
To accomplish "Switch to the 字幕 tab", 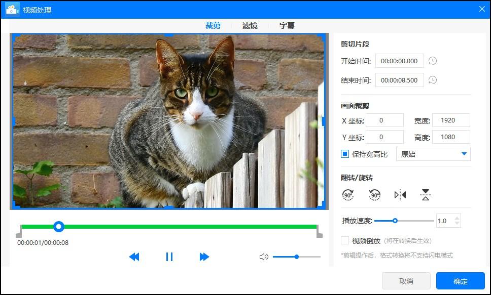I will [287, 26].
